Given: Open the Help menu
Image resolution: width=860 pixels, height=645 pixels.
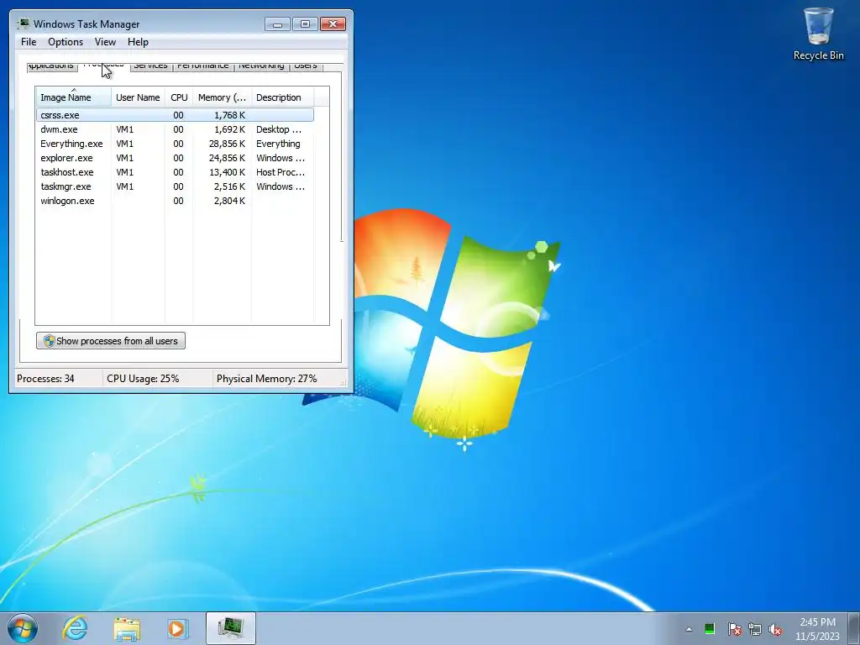Looking at the screenshot, I should (138, 42).
